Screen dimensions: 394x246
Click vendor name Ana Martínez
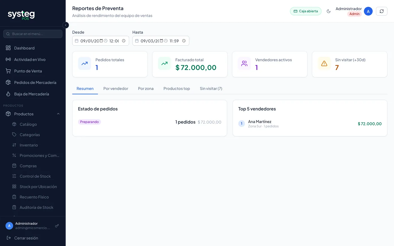click(x=260, y=122)
